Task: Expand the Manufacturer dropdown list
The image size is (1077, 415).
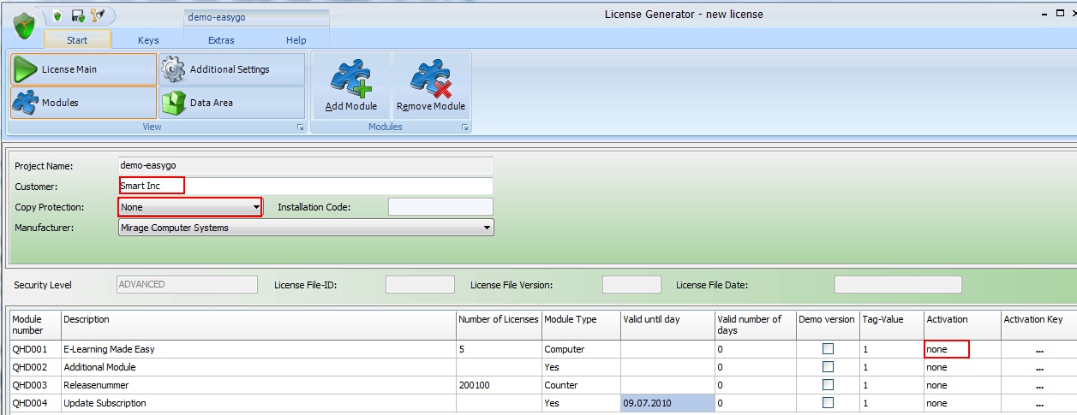Action: click(487, 228)
